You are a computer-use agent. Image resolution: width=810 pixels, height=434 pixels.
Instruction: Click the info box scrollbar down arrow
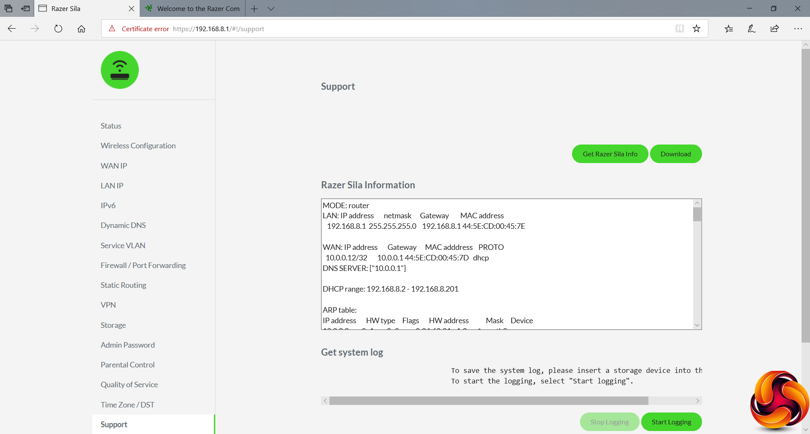pyautogui.click(x=697, y=325)
